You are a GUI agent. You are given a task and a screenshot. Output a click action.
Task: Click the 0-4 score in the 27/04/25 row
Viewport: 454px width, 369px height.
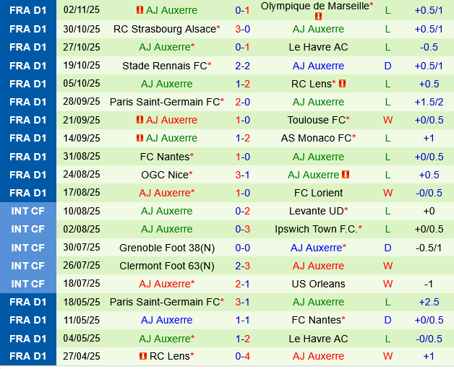coord(242,356)
